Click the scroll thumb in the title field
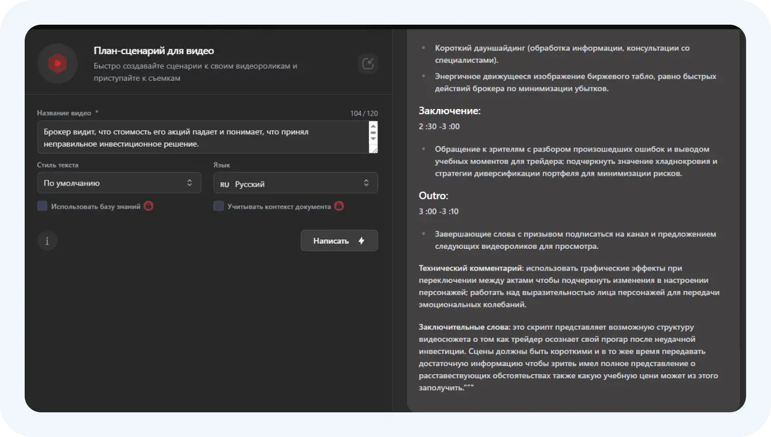771x437 pixels. point(373,133)
